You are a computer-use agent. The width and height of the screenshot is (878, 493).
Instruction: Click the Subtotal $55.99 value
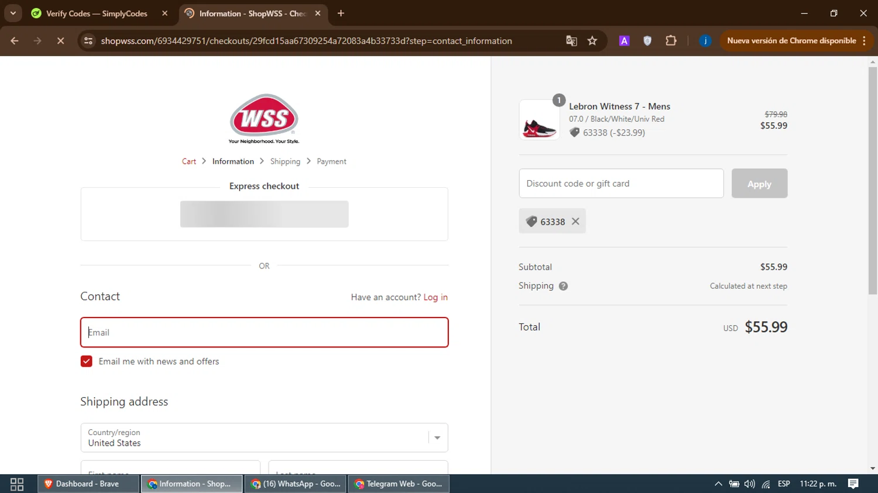pos(774,267)
